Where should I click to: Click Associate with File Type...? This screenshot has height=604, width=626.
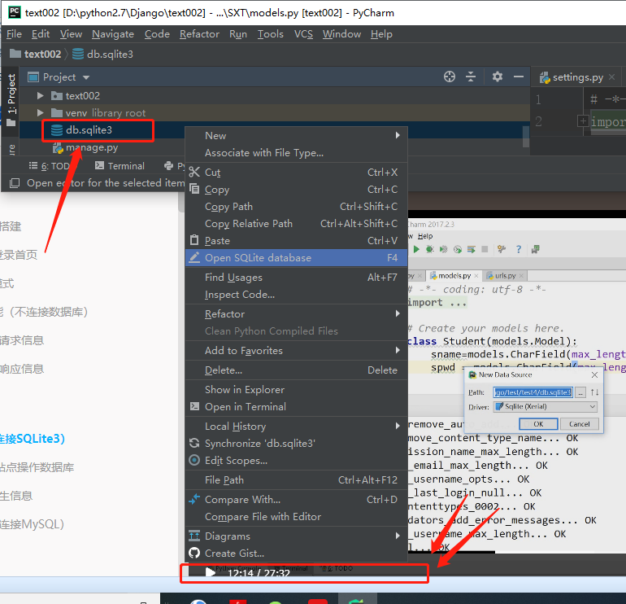pos(296,153)
